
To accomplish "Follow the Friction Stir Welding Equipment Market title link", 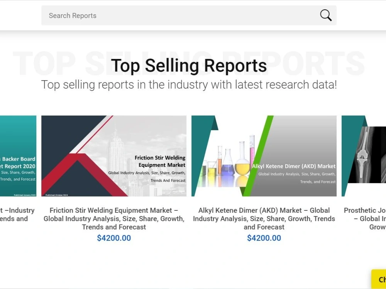I will click(x=114, y=218).
